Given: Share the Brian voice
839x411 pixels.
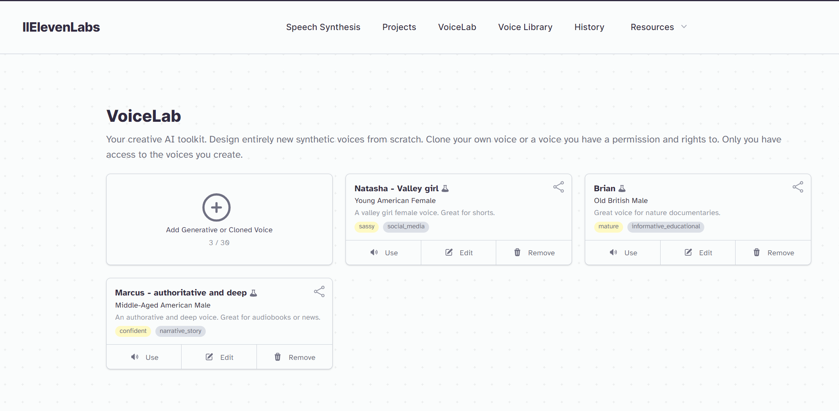Looking at the screenshot, I should pos(798,187).
